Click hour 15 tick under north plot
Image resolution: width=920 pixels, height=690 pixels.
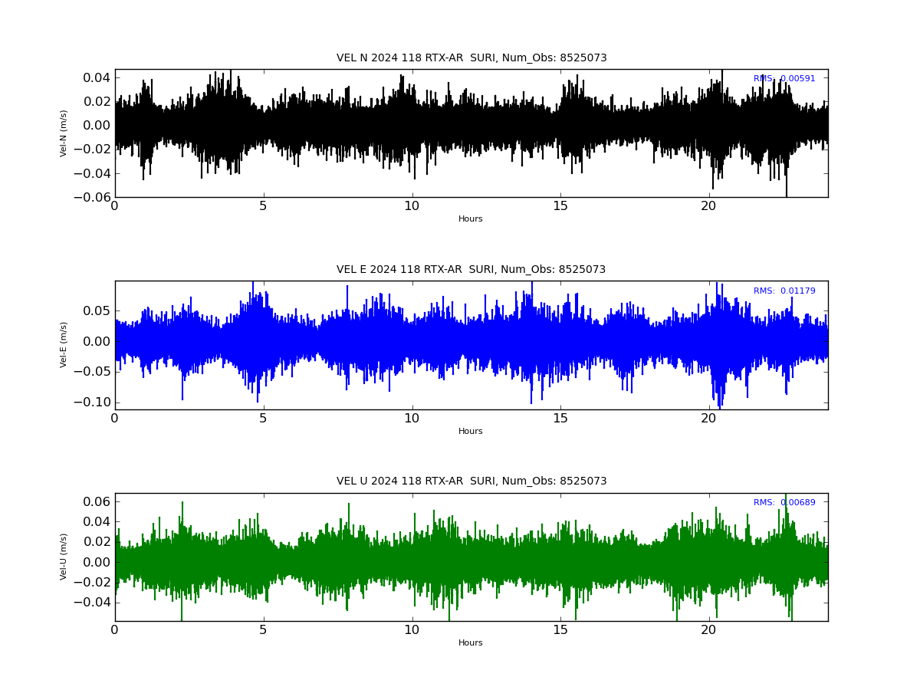560,206
